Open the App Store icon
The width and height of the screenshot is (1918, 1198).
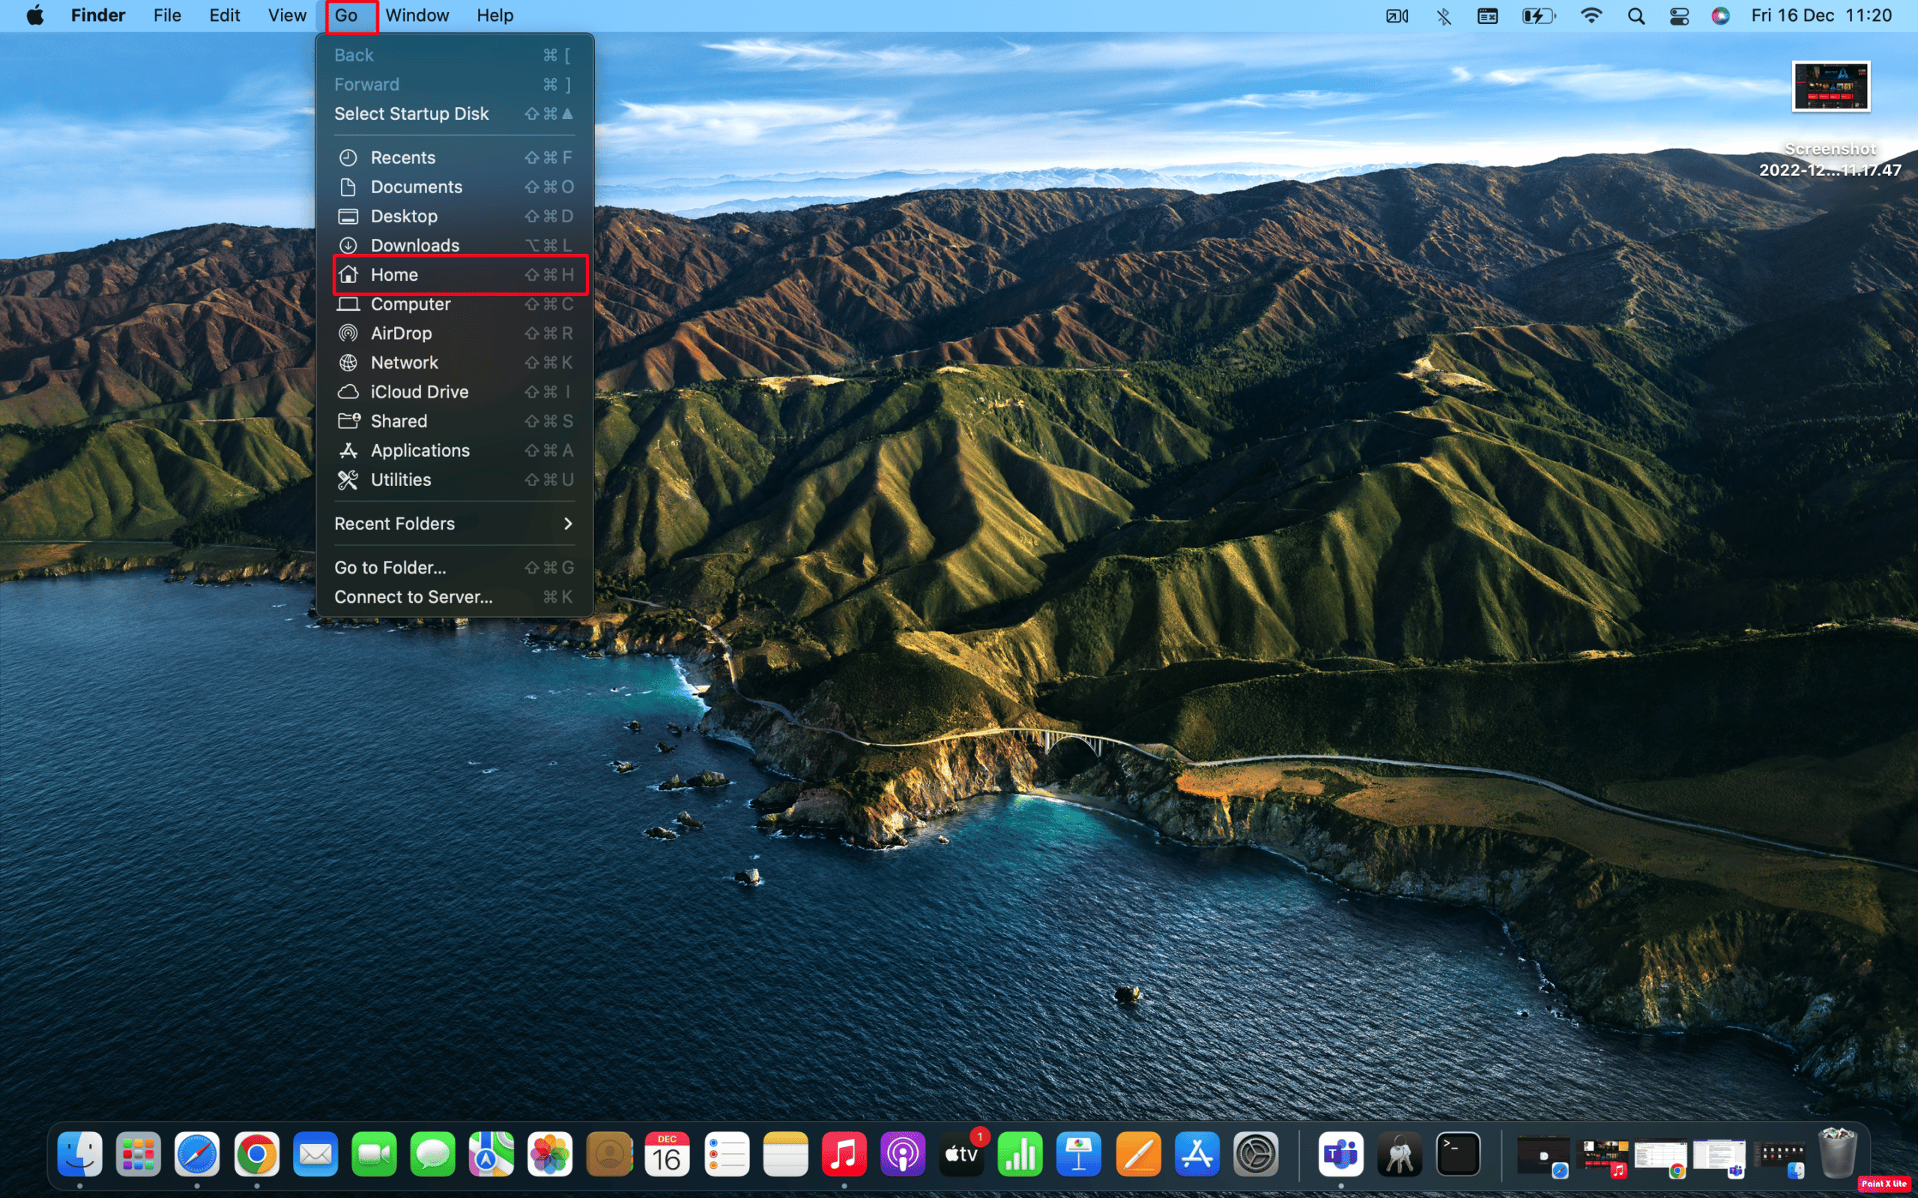coord(1197,1155)
